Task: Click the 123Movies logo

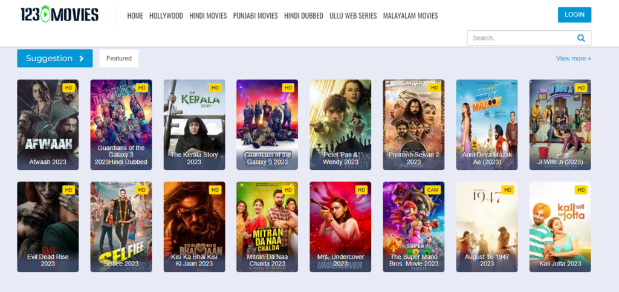Action: pos(59,15)
